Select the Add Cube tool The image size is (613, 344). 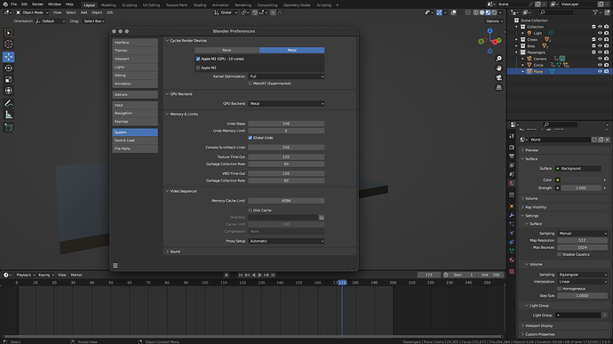coord(9,128)
